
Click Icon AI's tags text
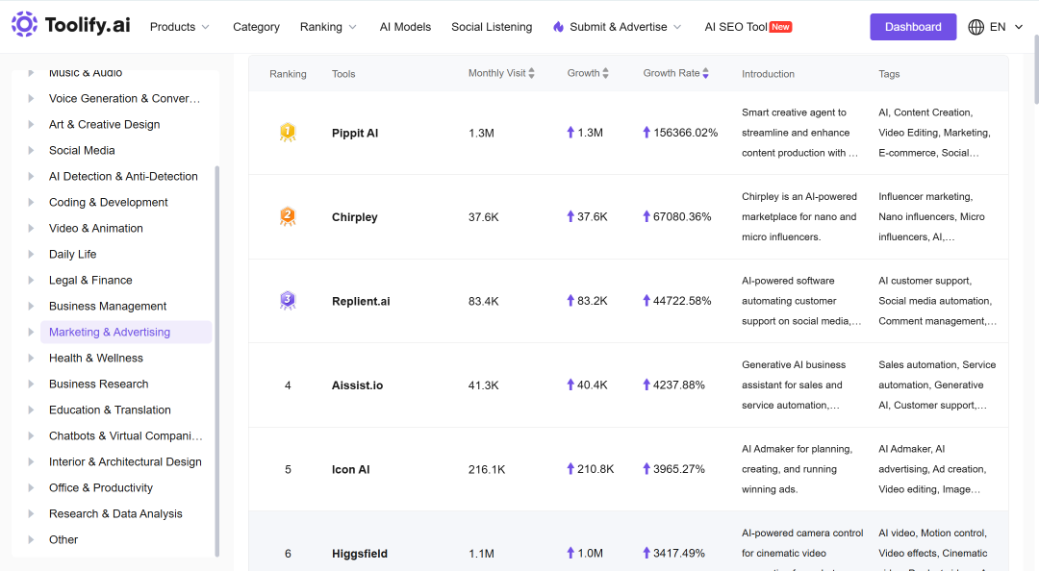click(x=932, y=469)
